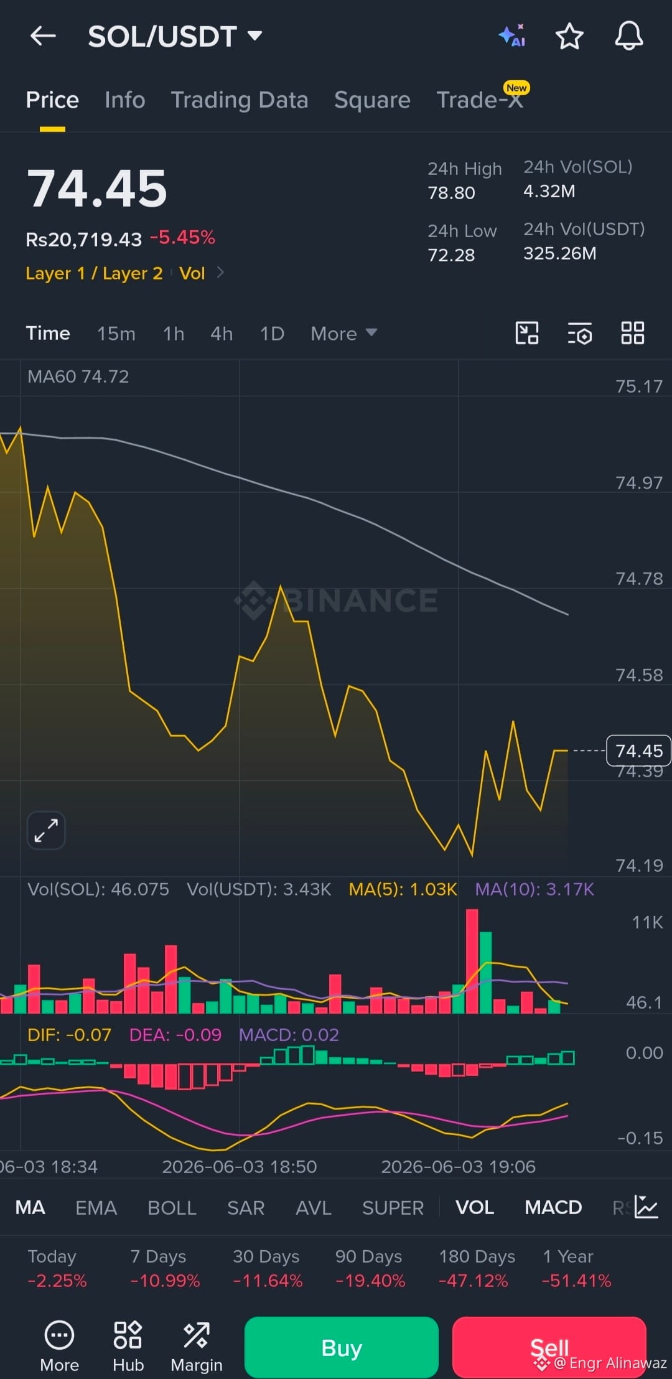Tap the DEA: -0.09 MACD label

pyautogui.click(x=175, y=1035)
